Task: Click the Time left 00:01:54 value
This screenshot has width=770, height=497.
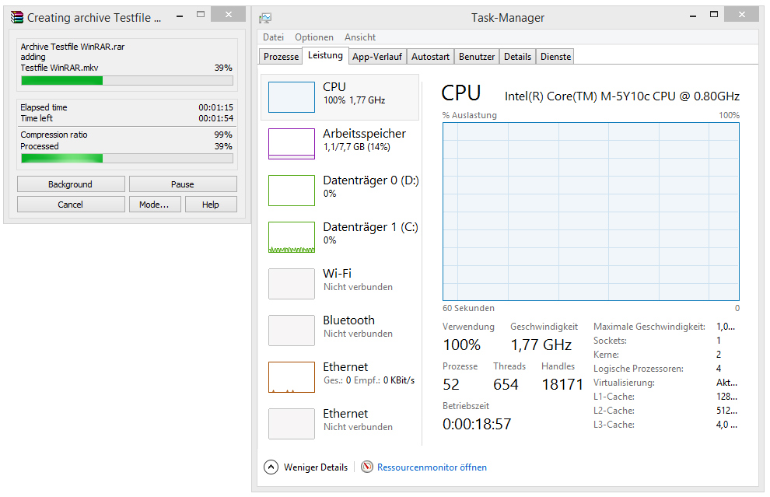Action: tap(215, 118)
